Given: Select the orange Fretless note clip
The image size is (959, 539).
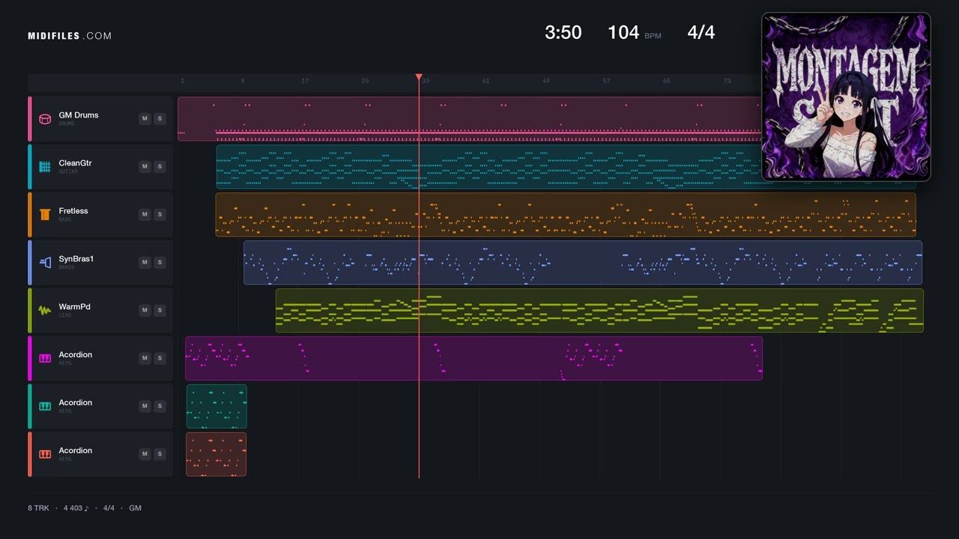Looking at the screenshot, I should coord(566,214).
